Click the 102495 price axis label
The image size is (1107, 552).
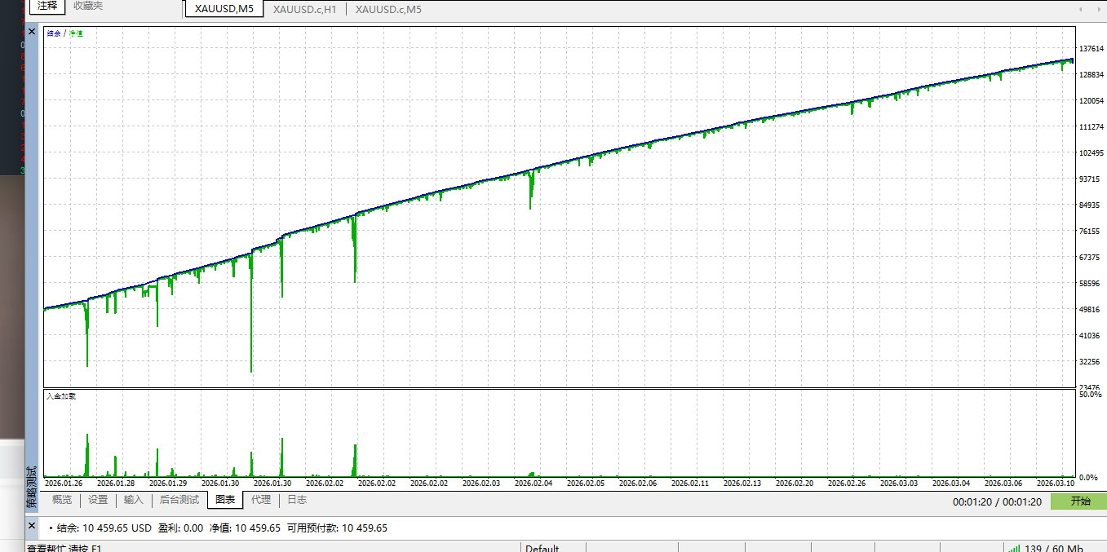1091,153
